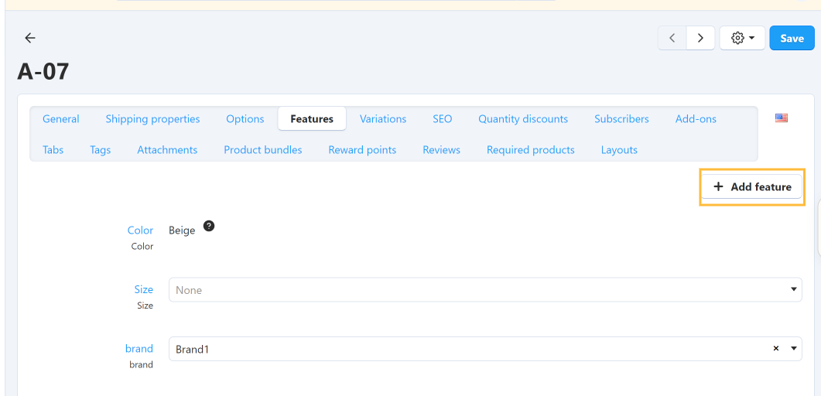Open the Add-ons tab

point(696,119)
